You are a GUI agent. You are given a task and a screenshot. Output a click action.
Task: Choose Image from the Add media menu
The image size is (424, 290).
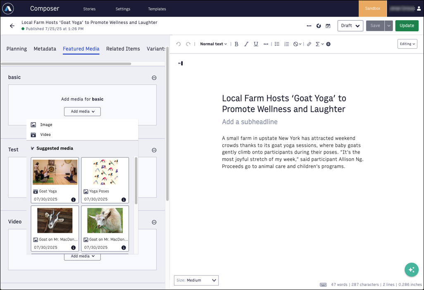(x=82, y=125)
